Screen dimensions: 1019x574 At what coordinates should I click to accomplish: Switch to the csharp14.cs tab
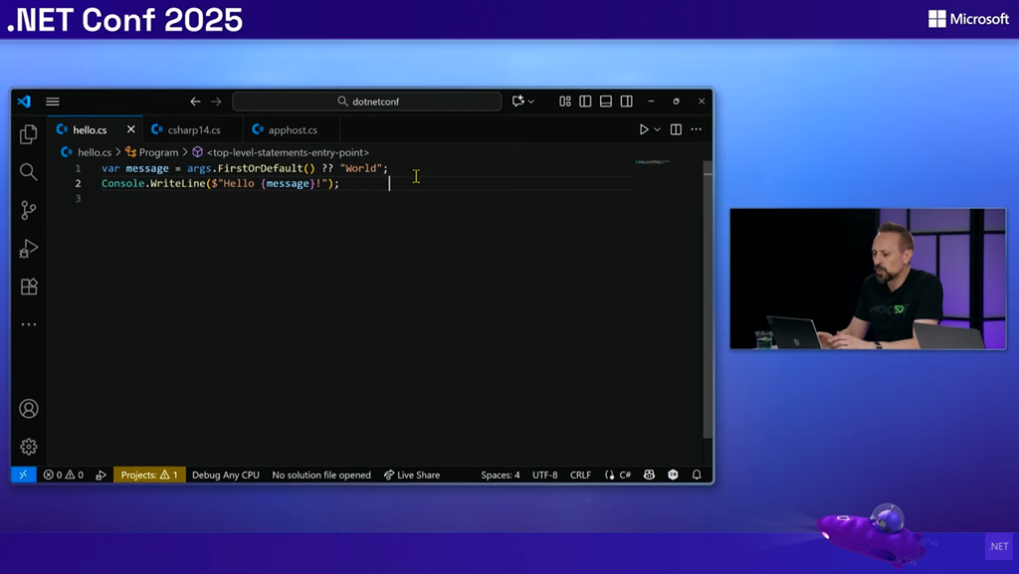point(193,130)
